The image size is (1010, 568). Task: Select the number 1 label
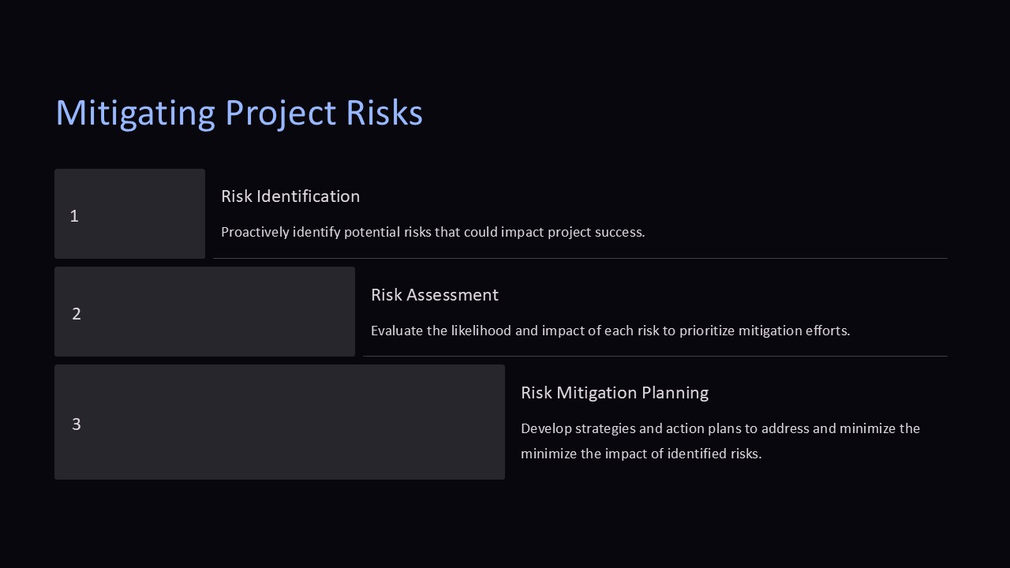click(x=74, y=216)
